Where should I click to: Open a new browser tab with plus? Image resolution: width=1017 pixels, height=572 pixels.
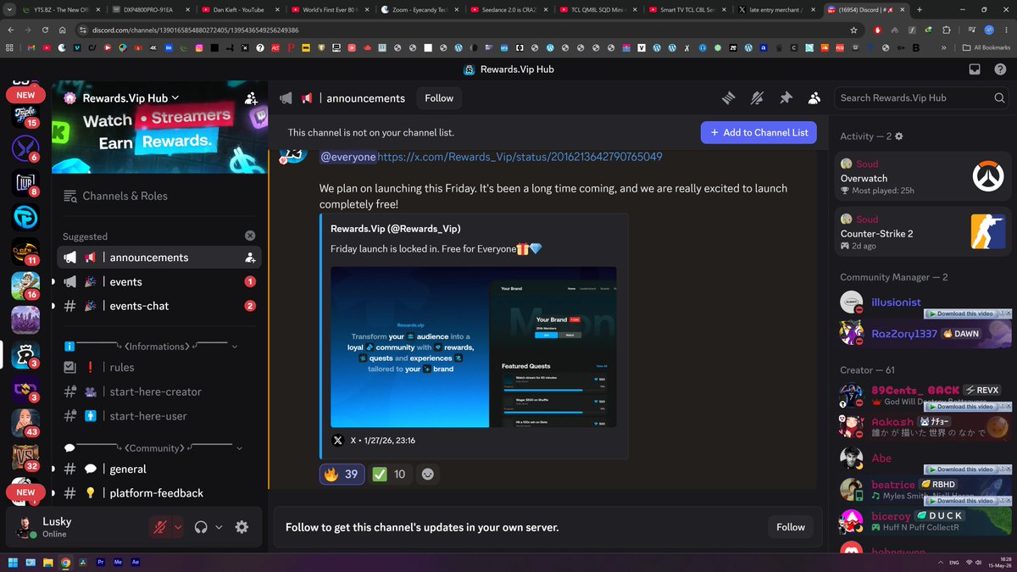coord(920,10)
